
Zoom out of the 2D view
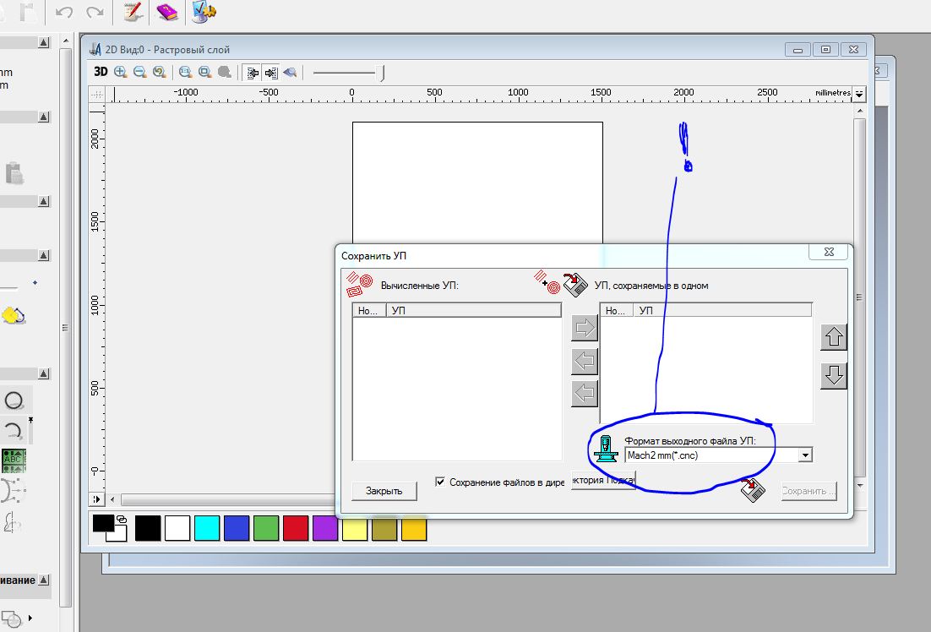(x=140, y=72)
